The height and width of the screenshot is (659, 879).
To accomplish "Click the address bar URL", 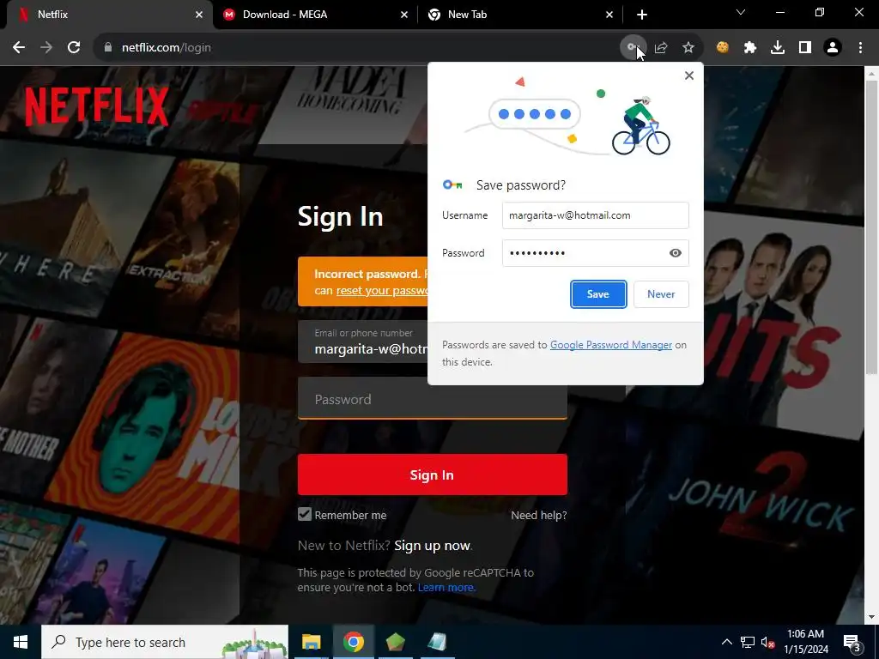I will [167, 48].
